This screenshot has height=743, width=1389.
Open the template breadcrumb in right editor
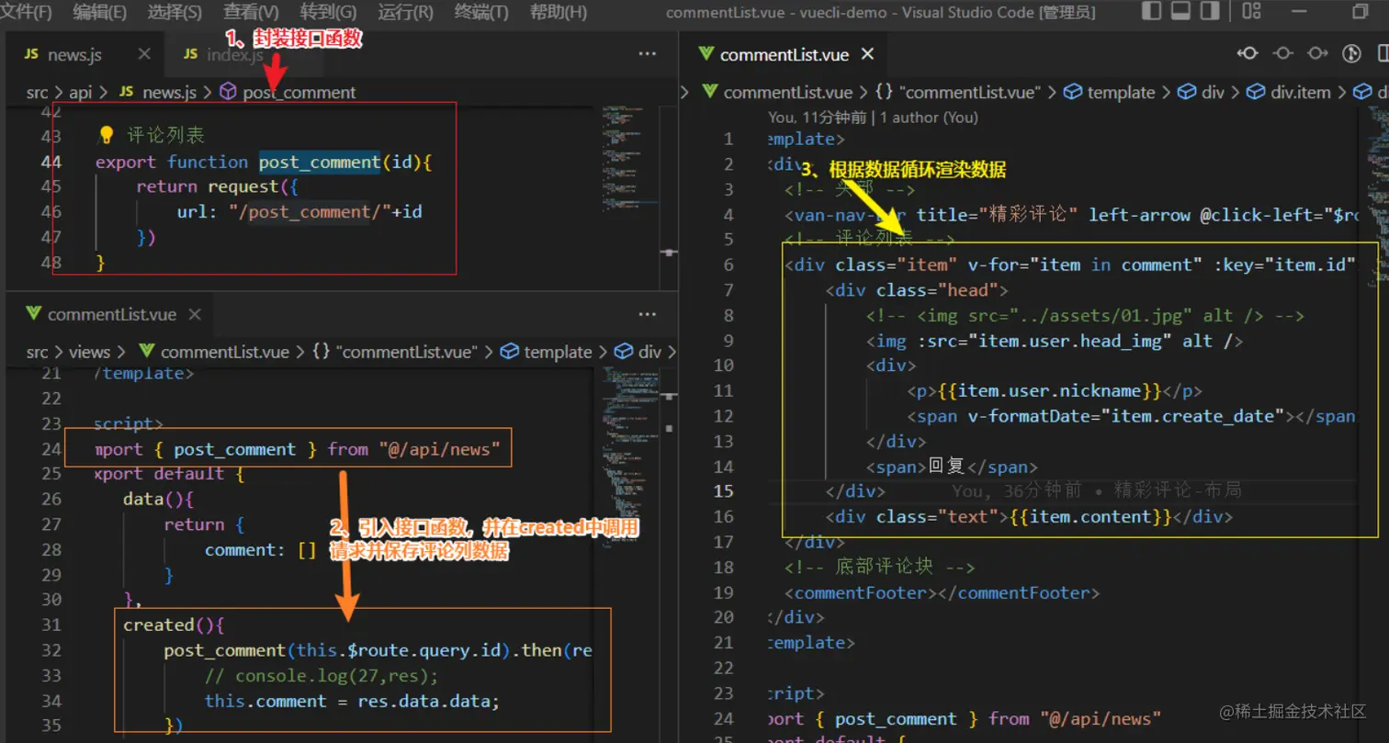tap(1122, 92)
